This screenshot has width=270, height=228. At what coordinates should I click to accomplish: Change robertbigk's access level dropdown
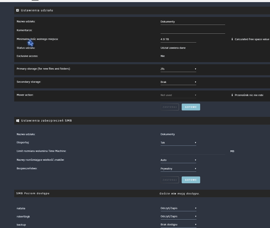178,216
